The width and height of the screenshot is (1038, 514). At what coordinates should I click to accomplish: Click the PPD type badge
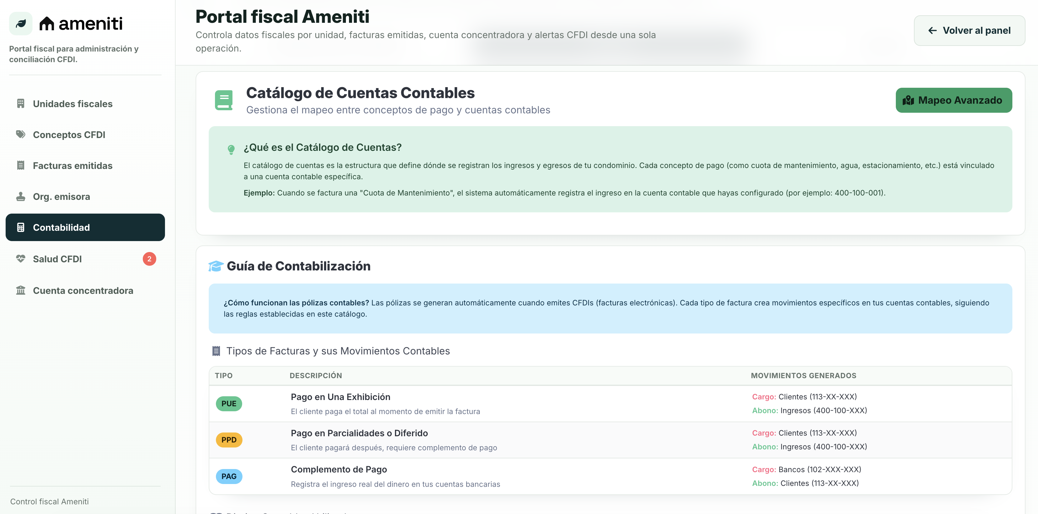(229, 440)
